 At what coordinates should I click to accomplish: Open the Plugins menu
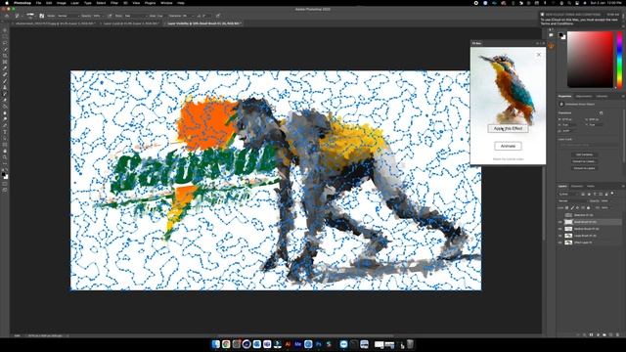pos(150,3)
